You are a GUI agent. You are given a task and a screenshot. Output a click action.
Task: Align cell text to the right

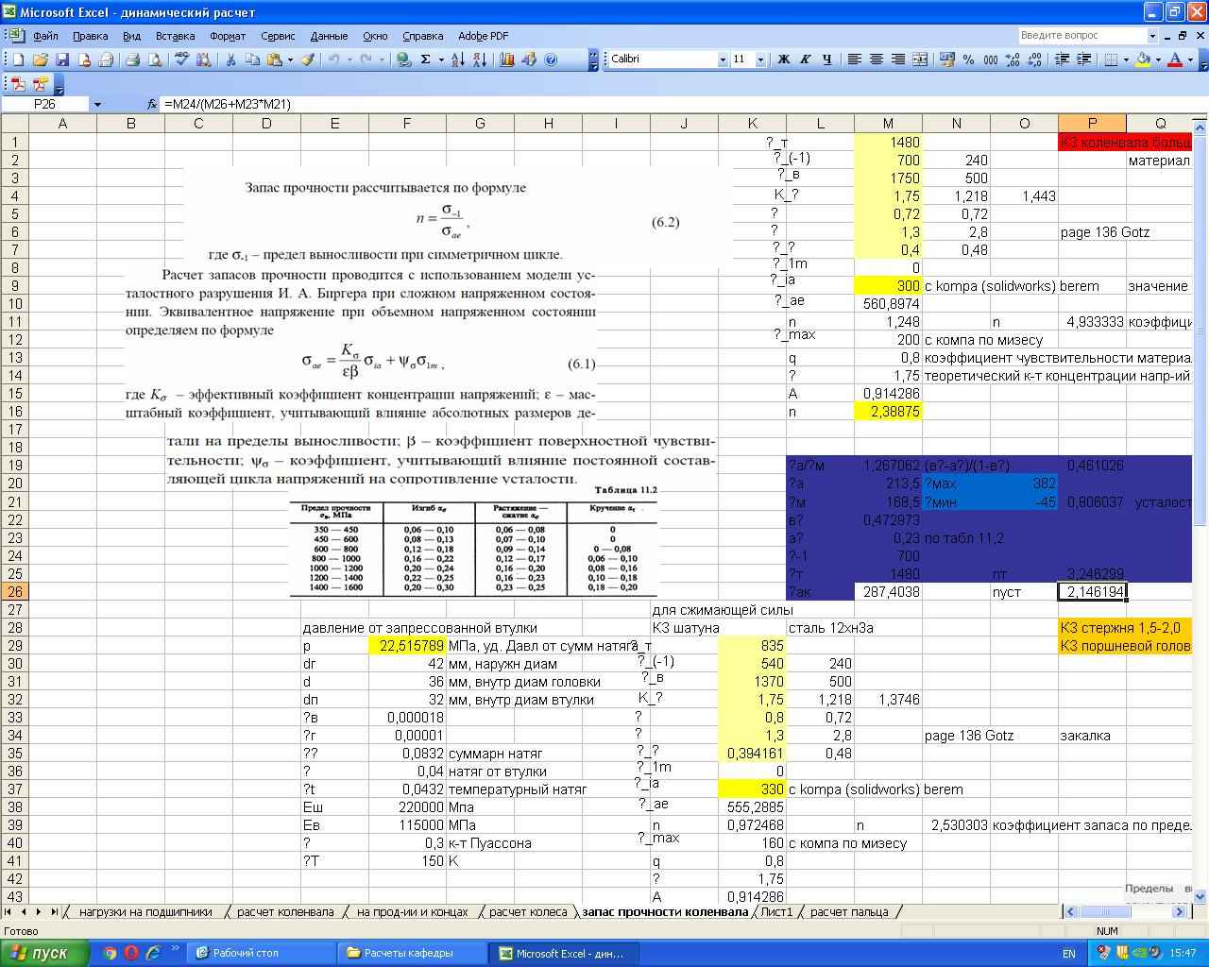(x=898, y=59)
